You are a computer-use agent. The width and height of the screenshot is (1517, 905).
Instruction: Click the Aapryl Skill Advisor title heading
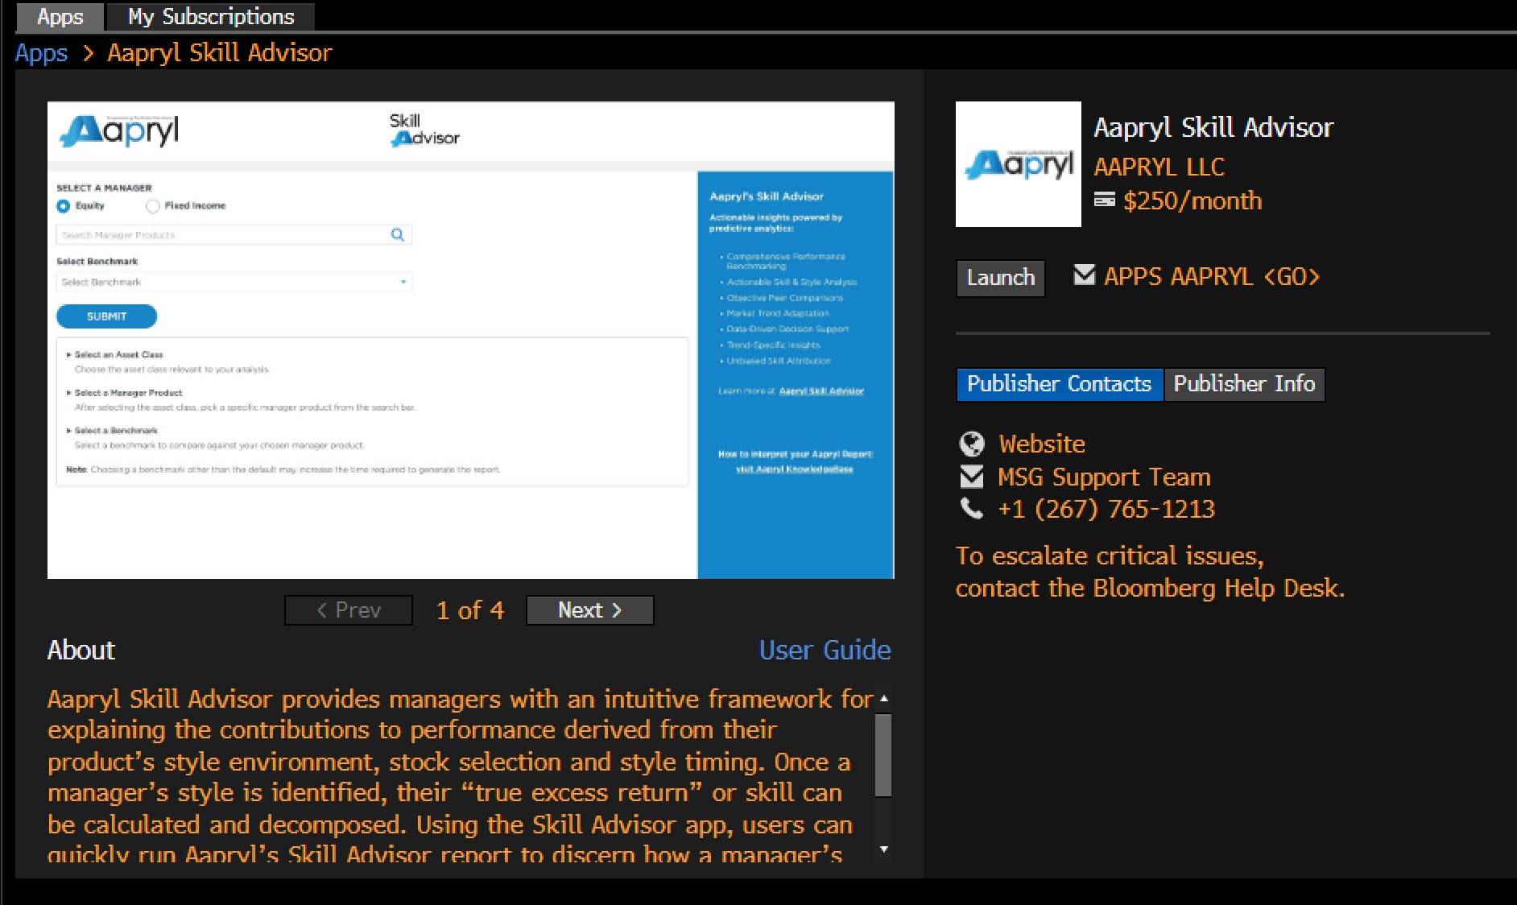tap(1213, 127)
